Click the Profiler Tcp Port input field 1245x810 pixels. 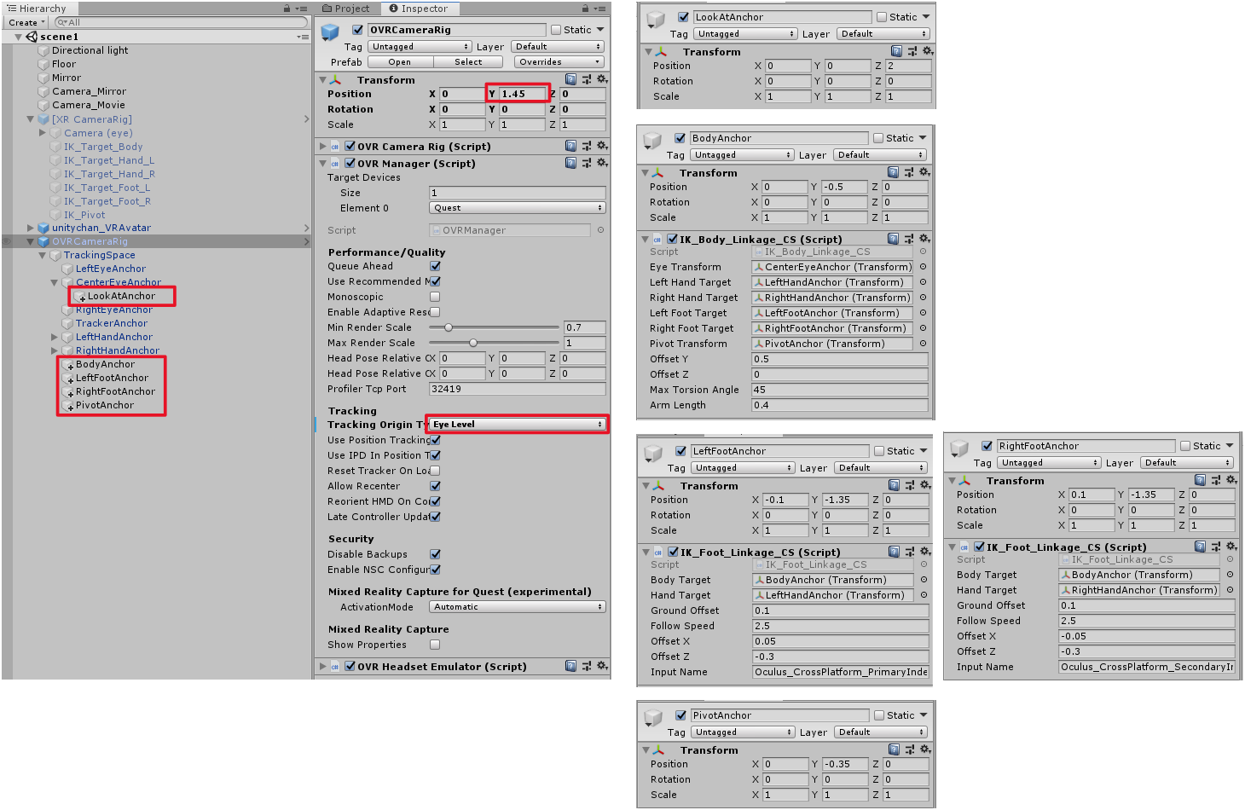(516, 389)
